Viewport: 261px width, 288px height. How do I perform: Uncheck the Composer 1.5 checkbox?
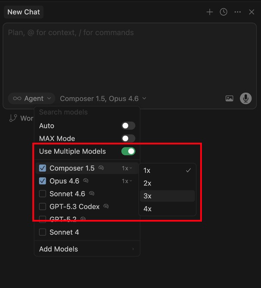click(43, 168)
